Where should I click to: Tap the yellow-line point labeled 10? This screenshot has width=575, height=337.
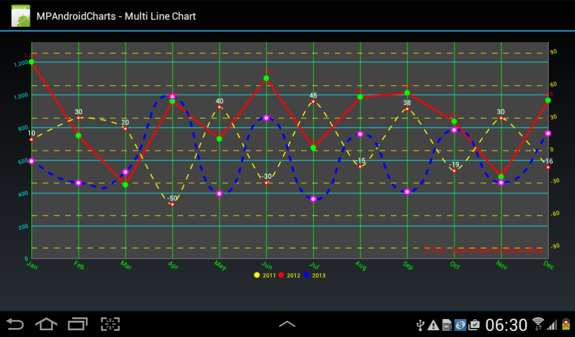[31, 140]
